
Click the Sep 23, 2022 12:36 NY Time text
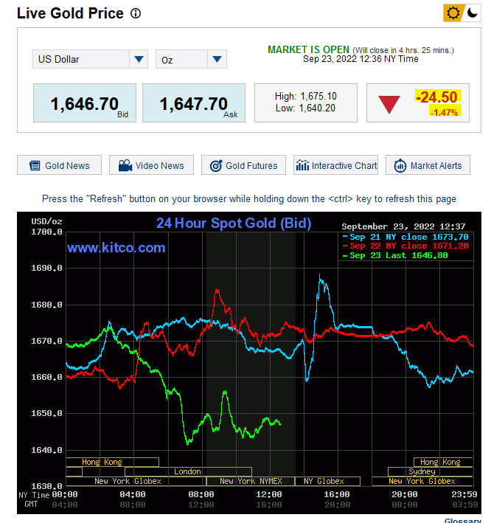point(361,59)
